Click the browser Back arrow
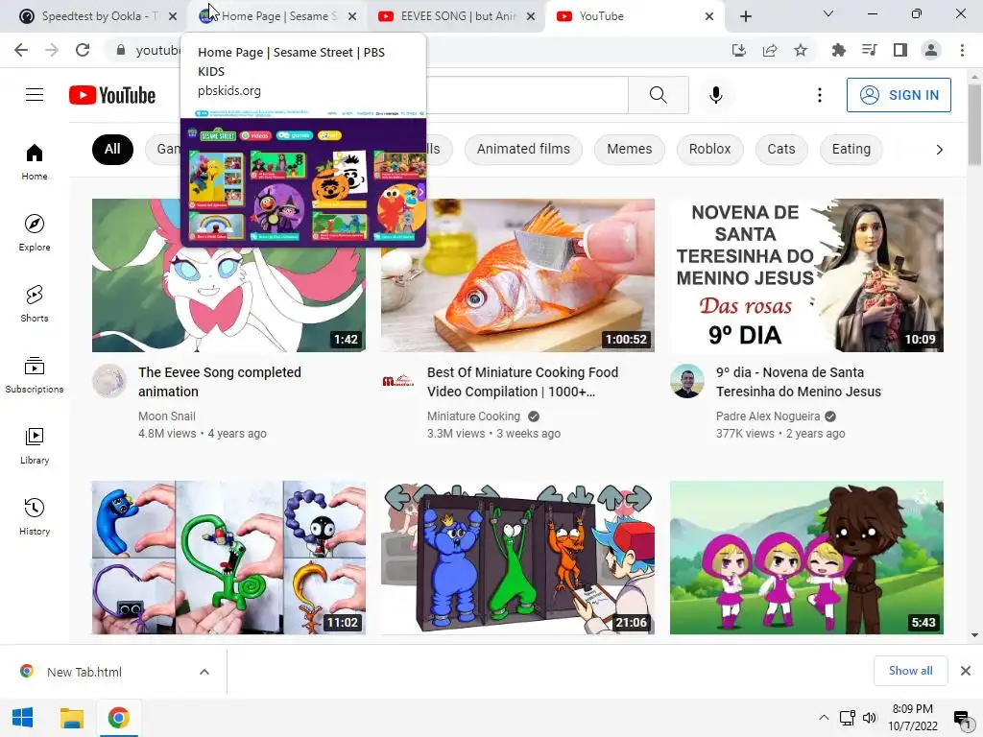983x737 pixels. (x=21, y=50)
